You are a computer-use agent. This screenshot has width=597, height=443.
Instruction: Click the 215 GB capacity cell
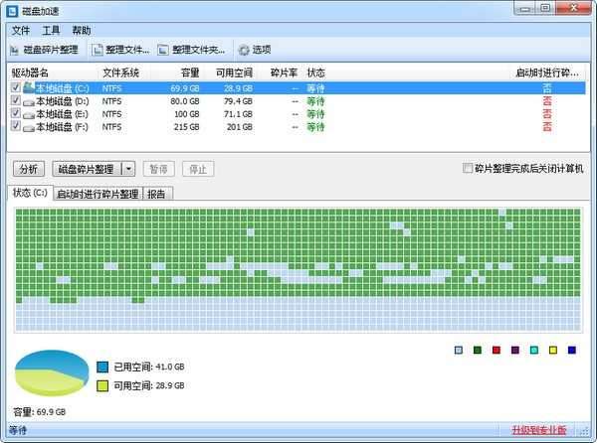187,127
